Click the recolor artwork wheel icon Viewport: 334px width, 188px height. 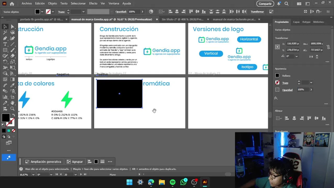151,11
